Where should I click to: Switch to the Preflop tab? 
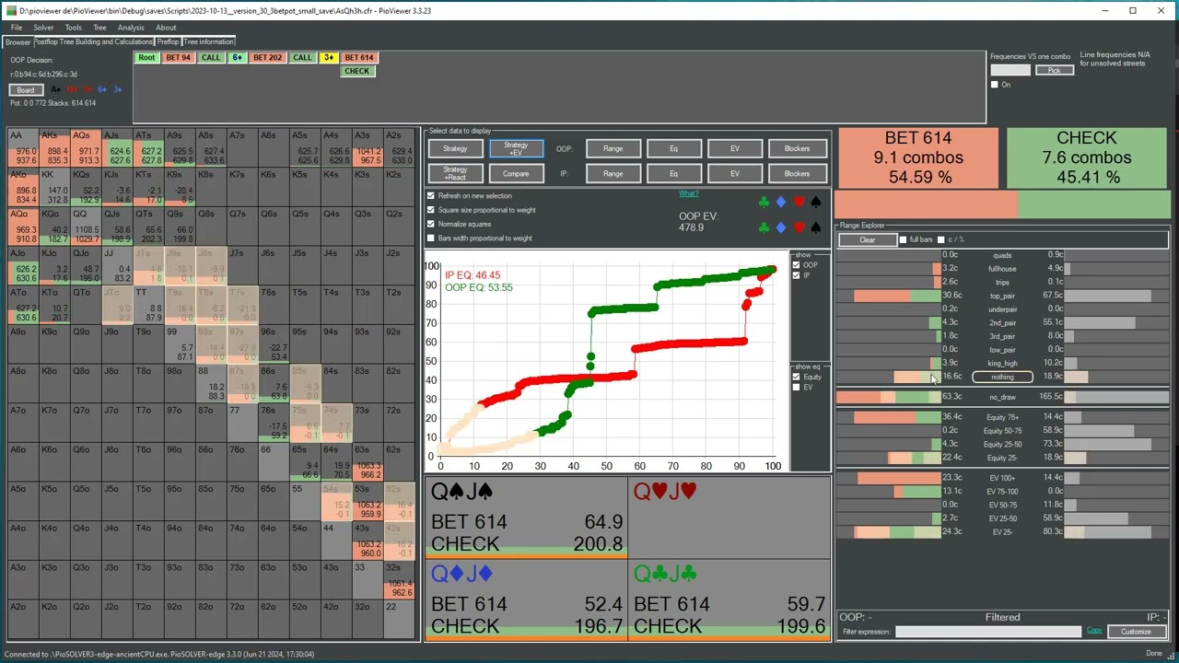168,41
